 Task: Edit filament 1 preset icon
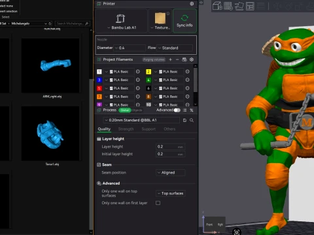[138, 72]
